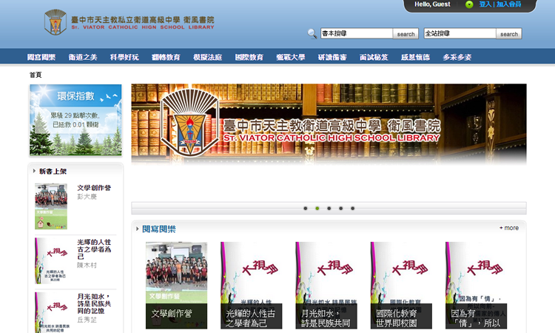Click author name 陳木村
The image size is (555, 333).
click(87, 265)
